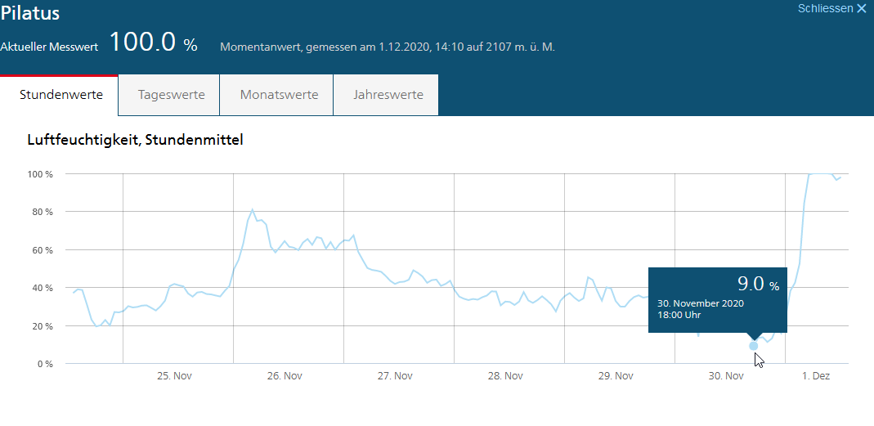
Task: Click the 0 % y-axis label
Action: click(44, 364)
